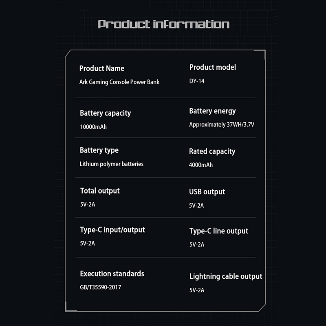326x326 pixels.
Task: Click the "USB output" heading
Action: coord(207,192)
